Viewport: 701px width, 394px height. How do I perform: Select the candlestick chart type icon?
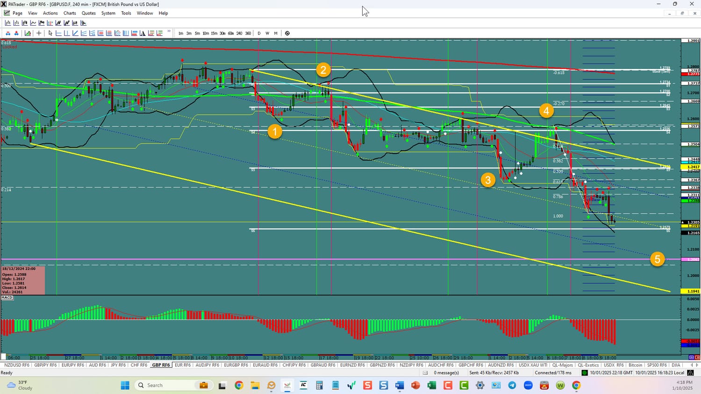coord(25,23)
